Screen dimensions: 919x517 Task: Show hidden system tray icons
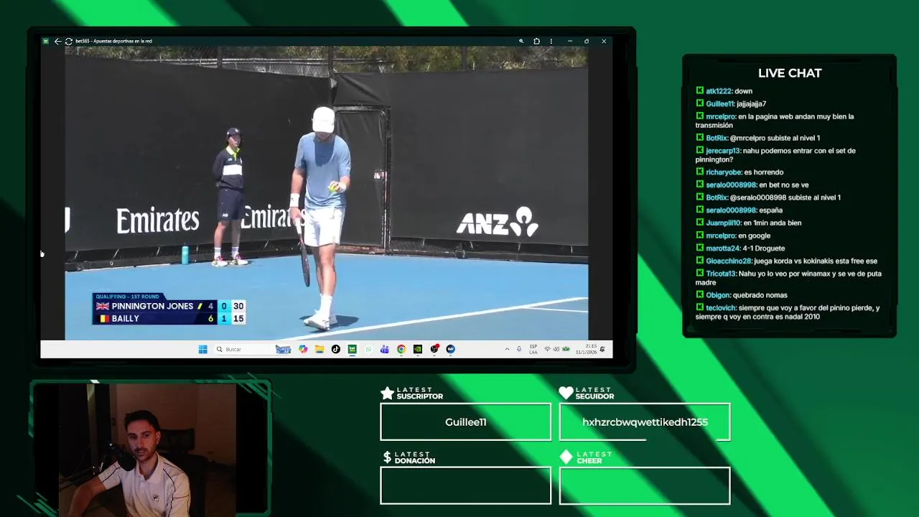pos(507,349)
